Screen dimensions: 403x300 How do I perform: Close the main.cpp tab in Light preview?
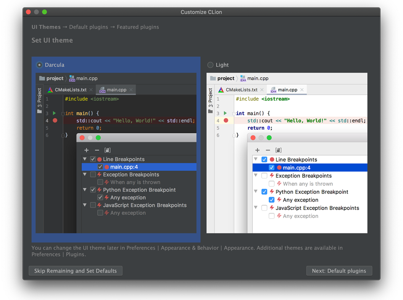click(x=302, y=90)
